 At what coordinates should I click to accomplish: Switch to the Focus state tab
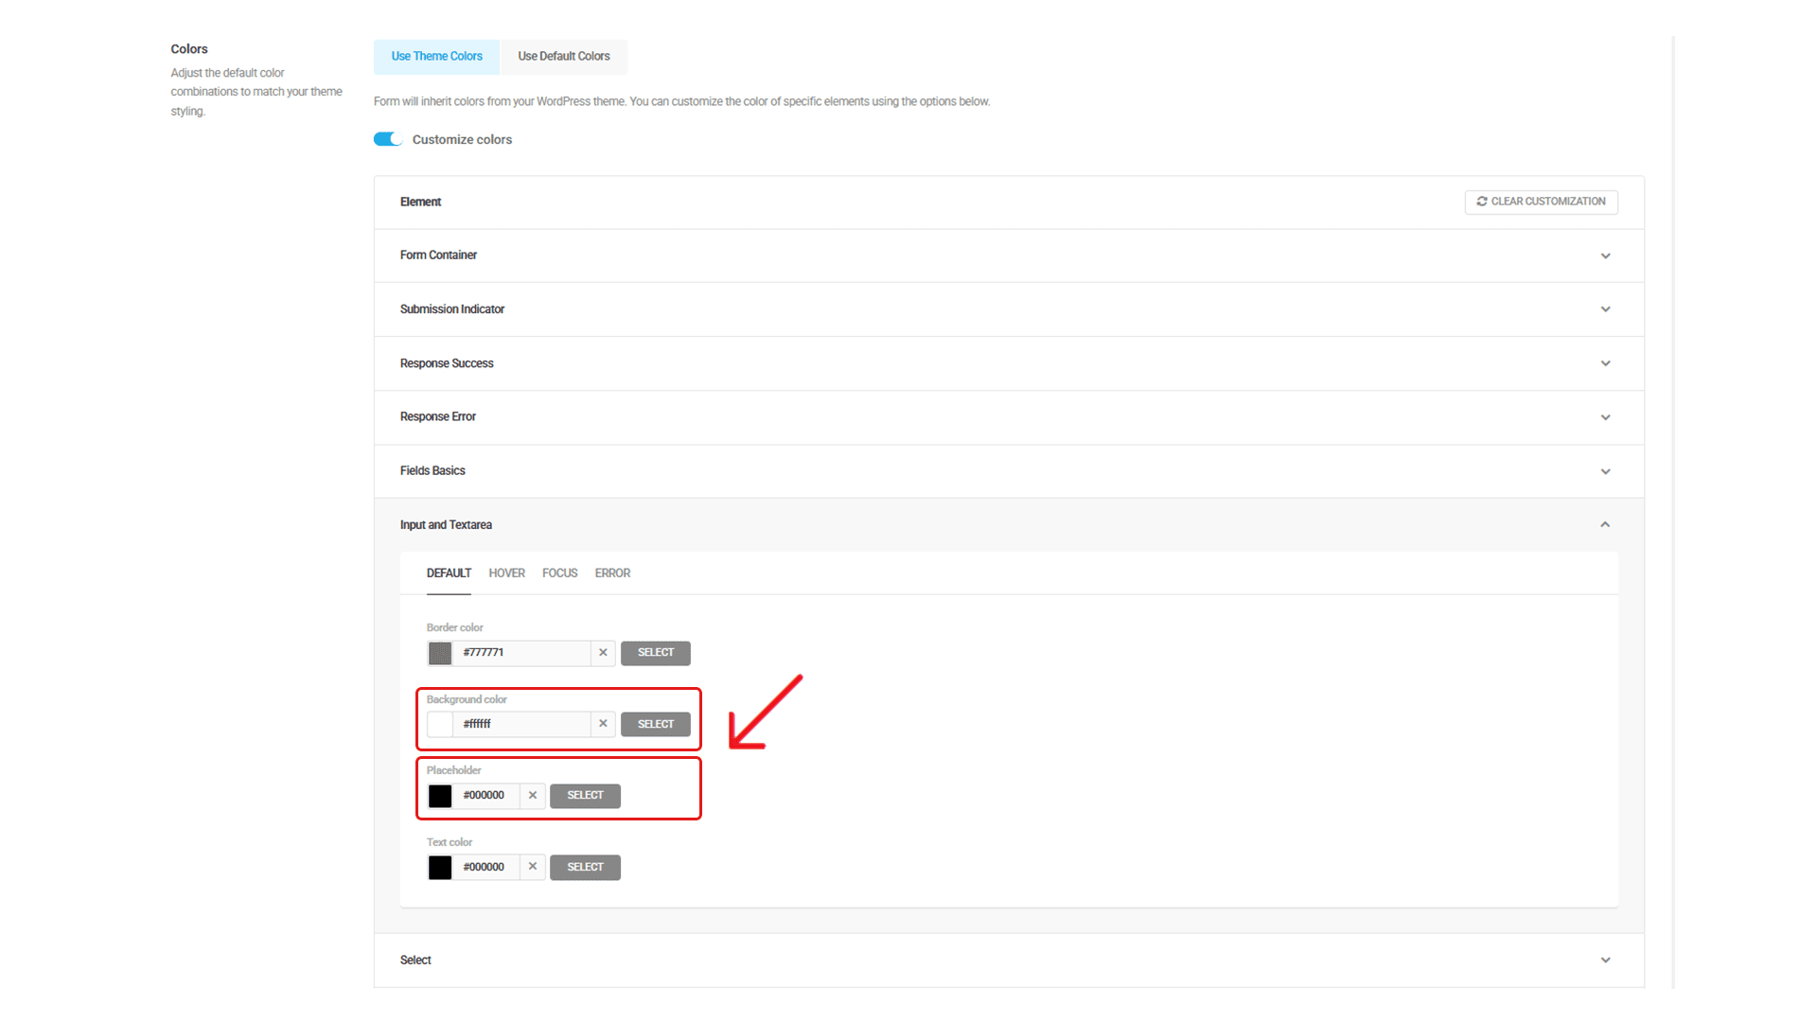(x=559, y=573)
